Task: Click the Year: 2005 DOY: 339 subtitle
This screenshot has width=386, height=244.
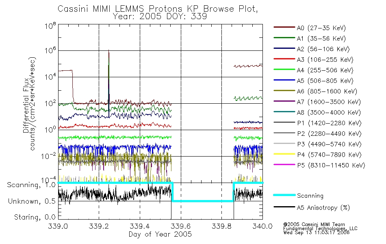Action: (x=160, y=17)
